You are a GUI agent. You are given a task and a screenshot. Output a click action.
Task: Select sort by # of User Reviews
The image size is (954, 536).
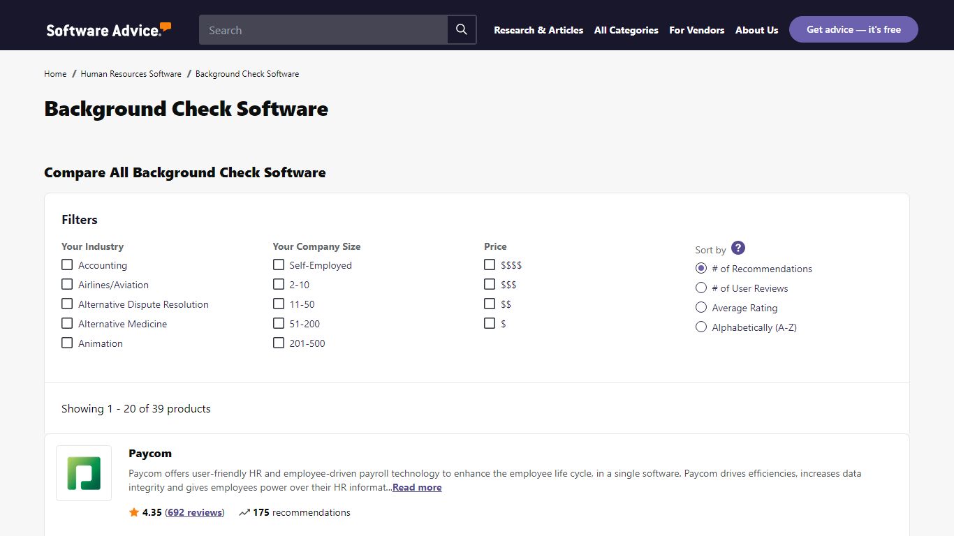pos(701,288)
